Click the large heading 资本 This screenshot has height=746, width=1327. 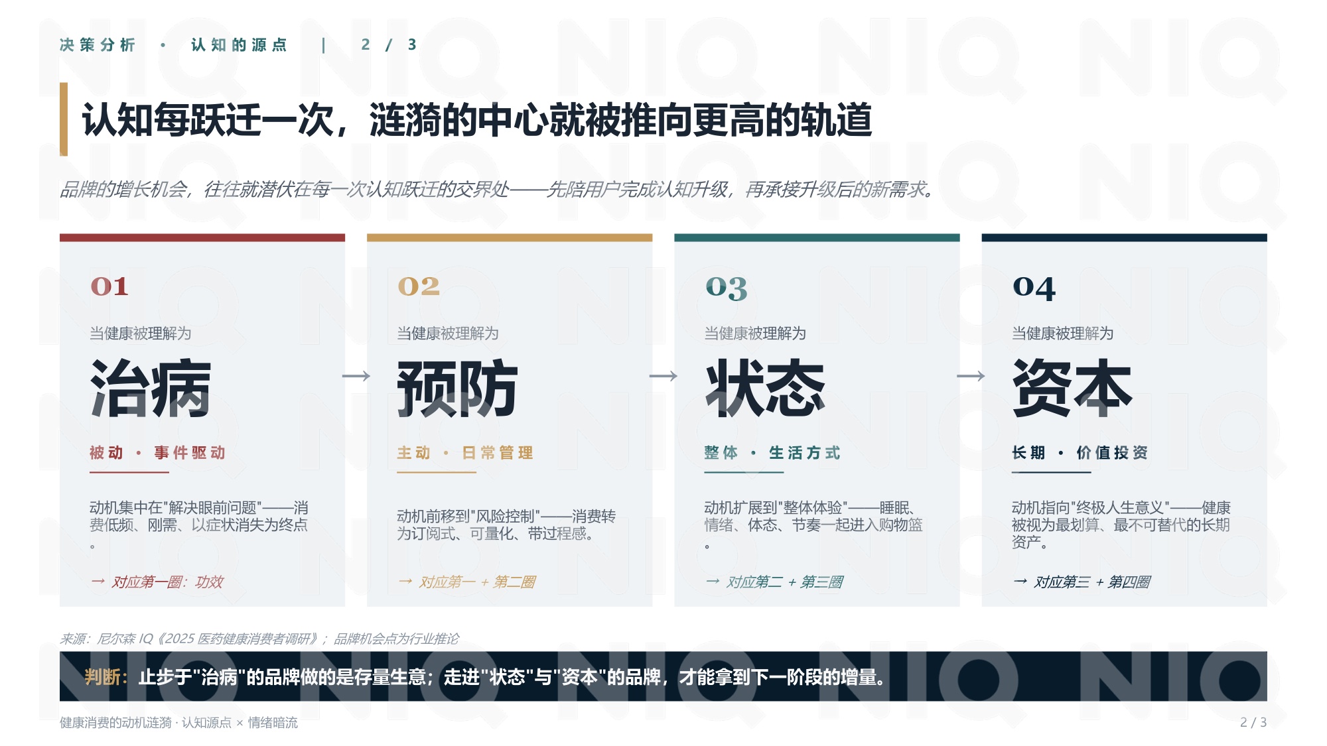(1073, 388)
